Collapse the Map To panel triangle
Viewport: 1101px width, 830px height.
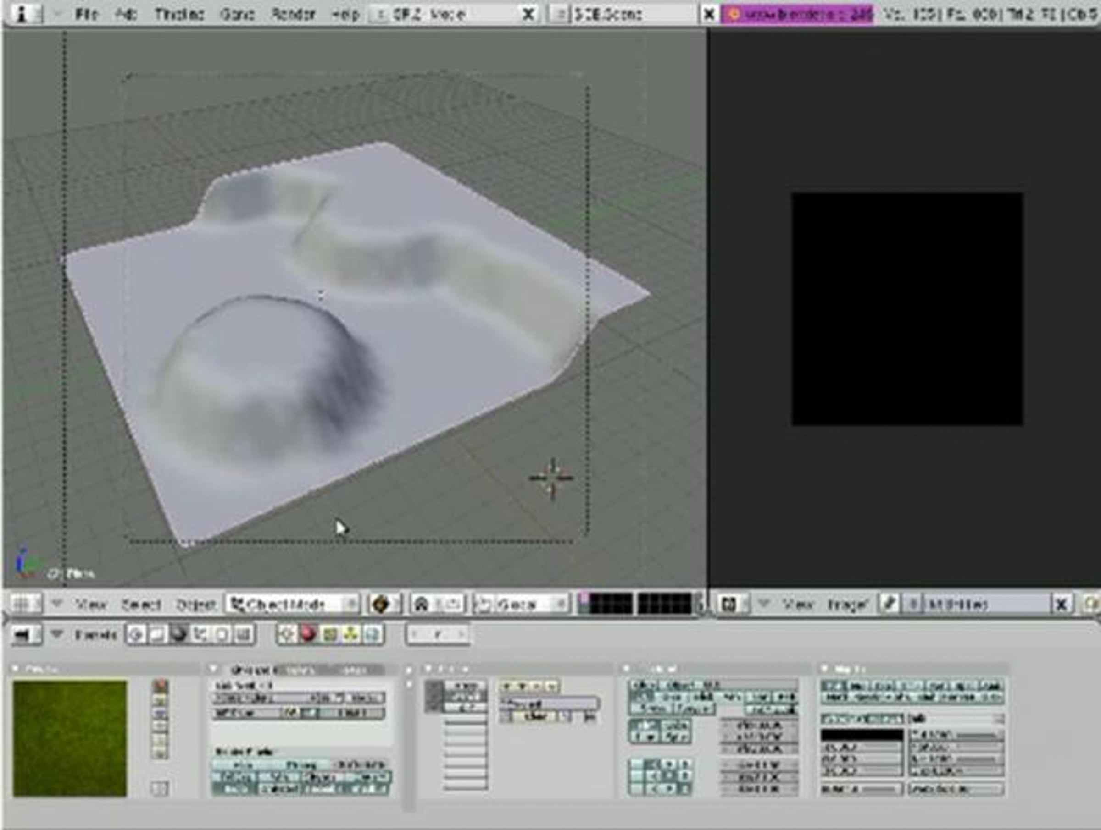click(x=824, y=669)
